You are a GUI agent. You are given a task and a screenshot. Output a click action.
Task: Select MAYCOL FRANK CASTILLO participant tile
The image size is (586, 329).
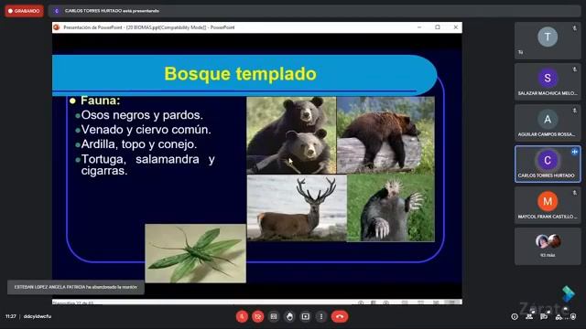tap(548, 205)
